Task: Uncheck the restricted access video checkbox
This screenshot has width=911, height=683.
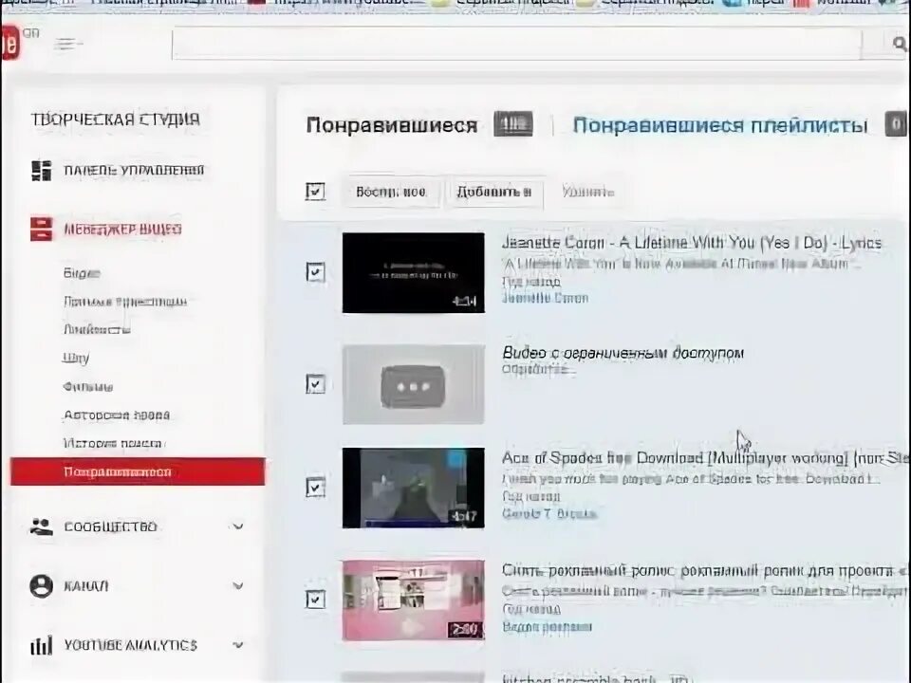Action: [x=315, y=384]
